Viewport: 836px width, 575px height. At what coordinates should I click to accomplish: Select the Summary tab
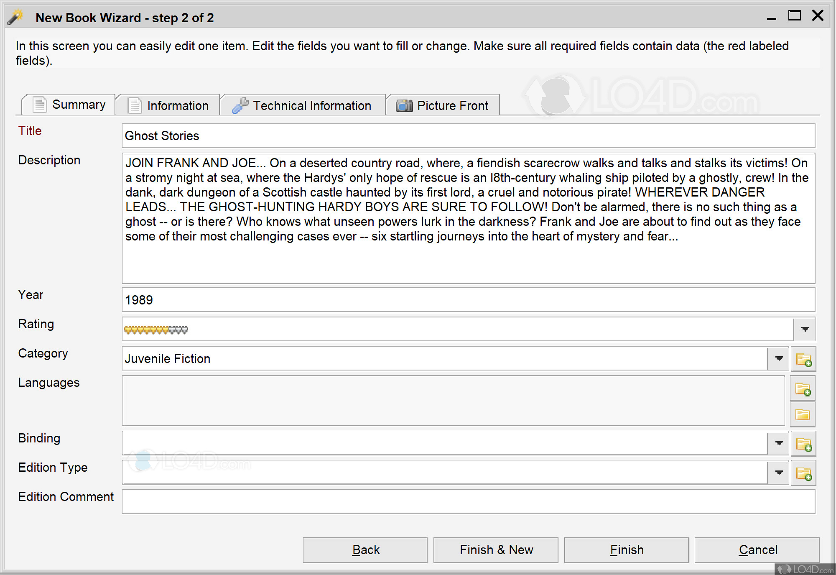tap(69, 105)
